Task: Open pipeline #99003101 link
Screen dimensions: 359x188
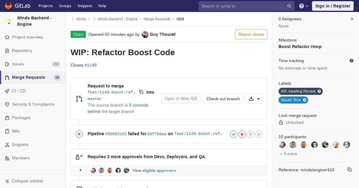Action: 116,134
